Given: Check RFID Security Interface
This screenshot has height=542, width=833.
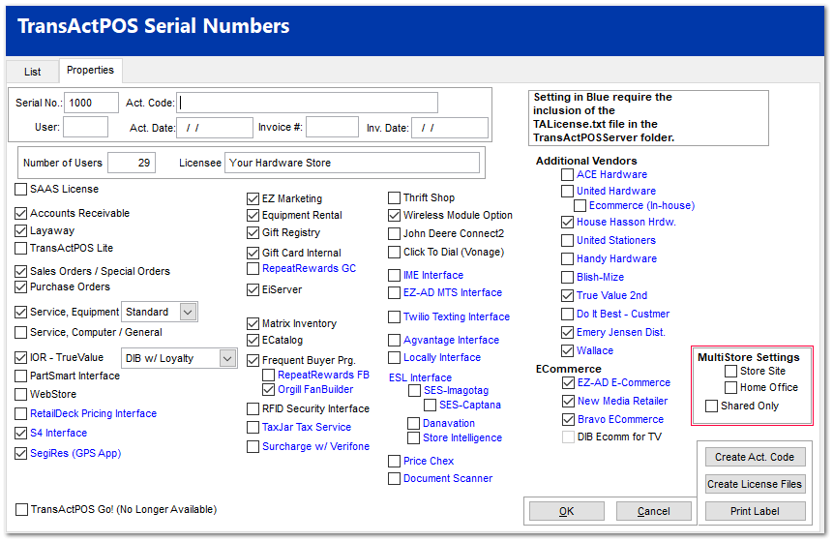Looking at the screenshot, I should pyautogui.click(x=253, y=408).
